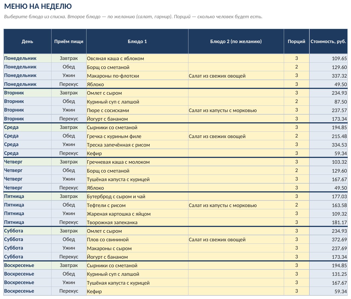
Task: Select "Тушёная капуста с курицей" in Четверг row
Action: (x=137, y=179)
